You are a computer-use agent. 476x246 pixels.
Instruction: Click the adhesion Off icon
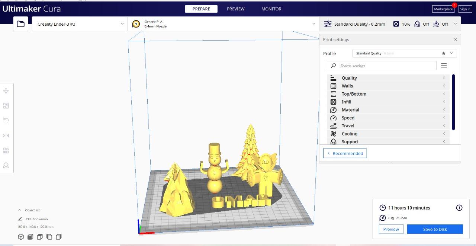click(436, 24)
